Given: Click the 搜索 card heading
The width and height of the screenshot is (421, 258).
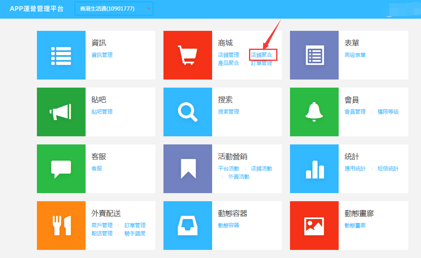Looking at the screenshot, I should pos(225,100).
